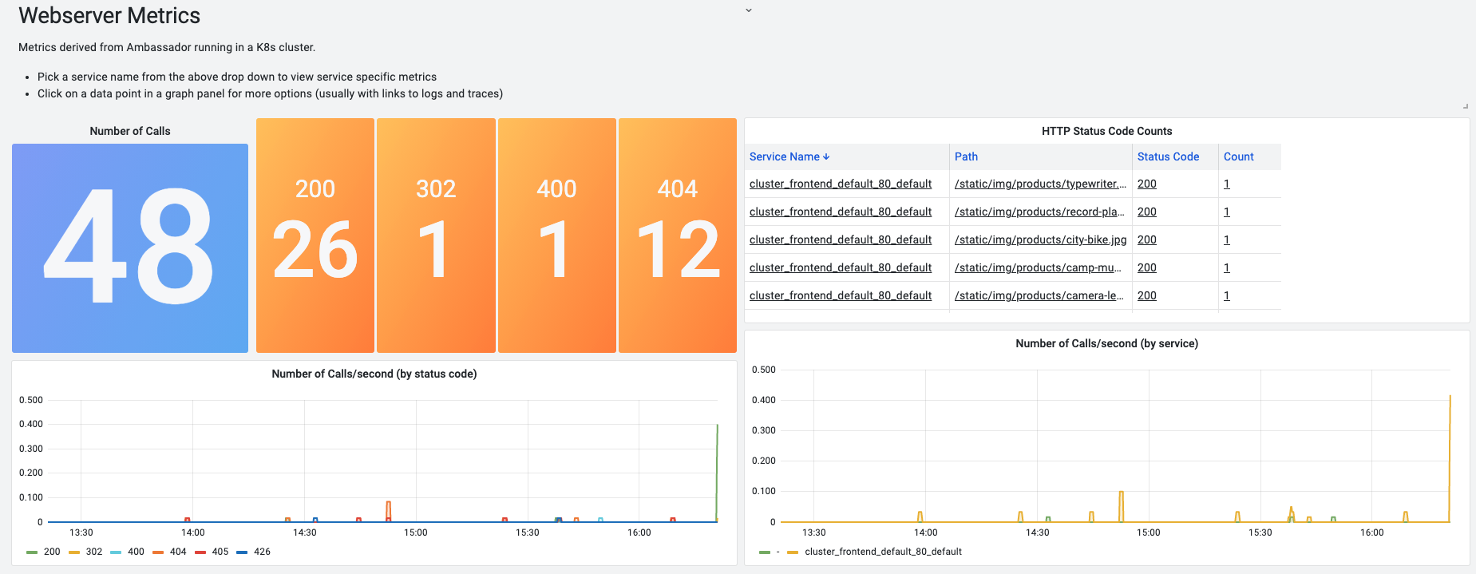Open HTTP Status Code Counts panel title menu
This screenshot has width=1476, height=574.
[1106, 131]
